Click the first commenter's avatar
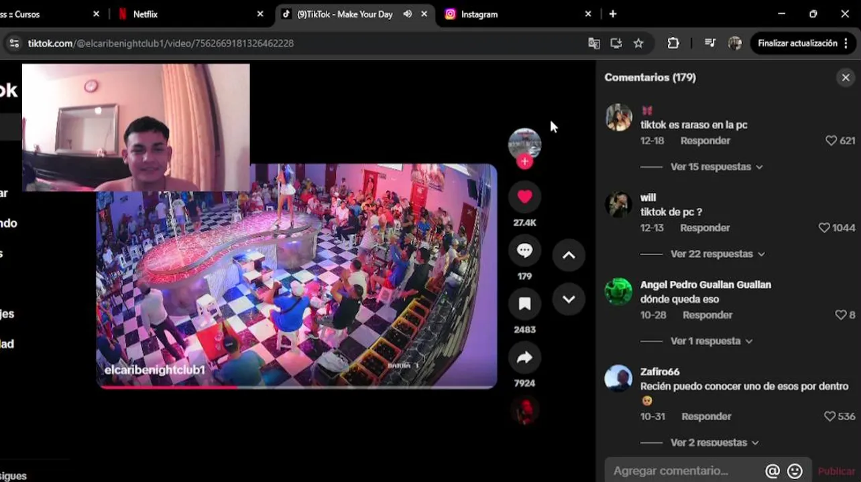 (x=618, y=117)
